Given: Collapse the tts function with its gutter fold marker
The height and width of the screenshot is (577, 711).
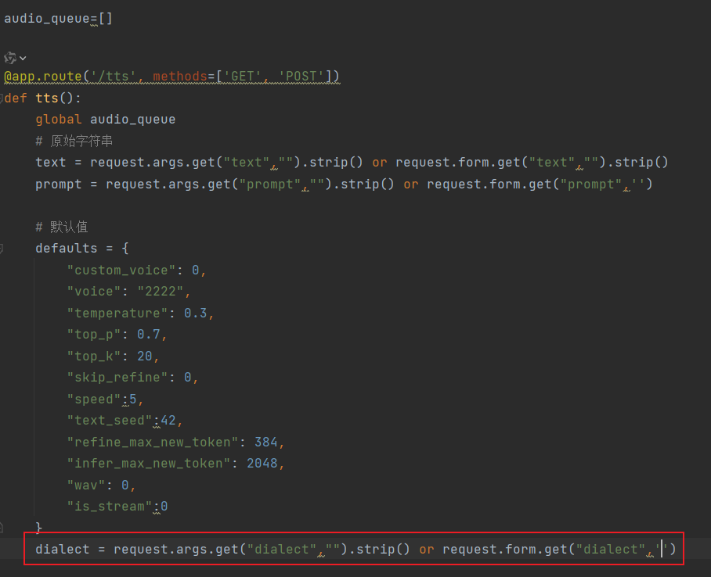Looking at the screenshot, I should click(2, 98).
